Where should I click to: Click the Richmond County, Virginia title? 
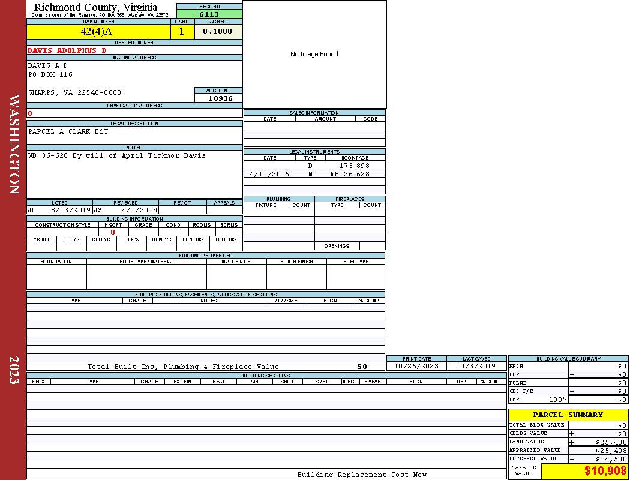click(x=95, y=7)
